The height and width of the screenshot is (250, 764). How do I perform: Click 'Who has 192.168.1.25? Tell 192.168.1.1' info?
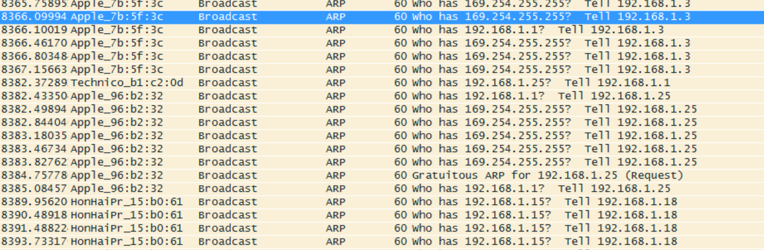tap(541, 82)
